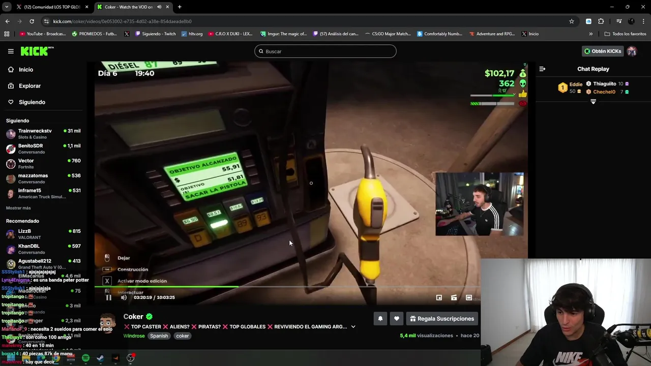Viewport: 651px width, 366px height.
Task: Open the Coker channel name
Action: 133,316
